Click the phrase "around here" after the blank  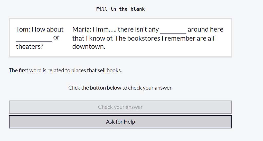tap(205, 29)
